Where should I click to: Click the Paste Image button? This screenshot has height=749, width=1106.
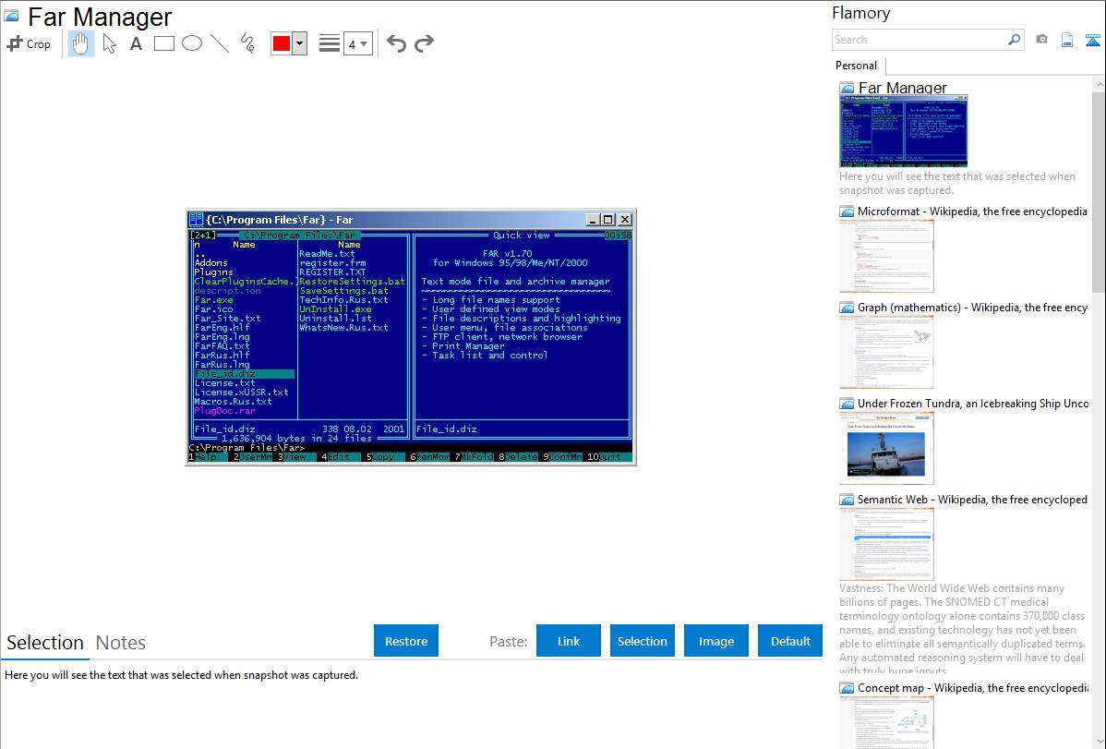[x=715, y=641]
